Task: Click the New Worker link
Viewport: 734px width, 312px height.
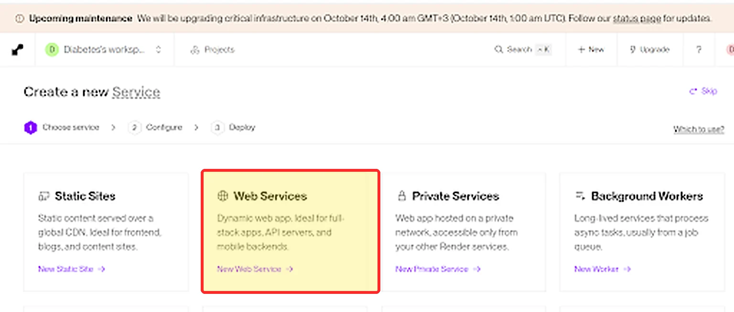Action: [x=603, y=269]
